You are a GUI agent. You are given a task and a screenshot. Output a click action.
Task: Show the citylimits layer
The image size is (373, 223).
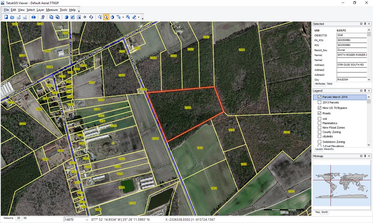(x=319, y=136)
